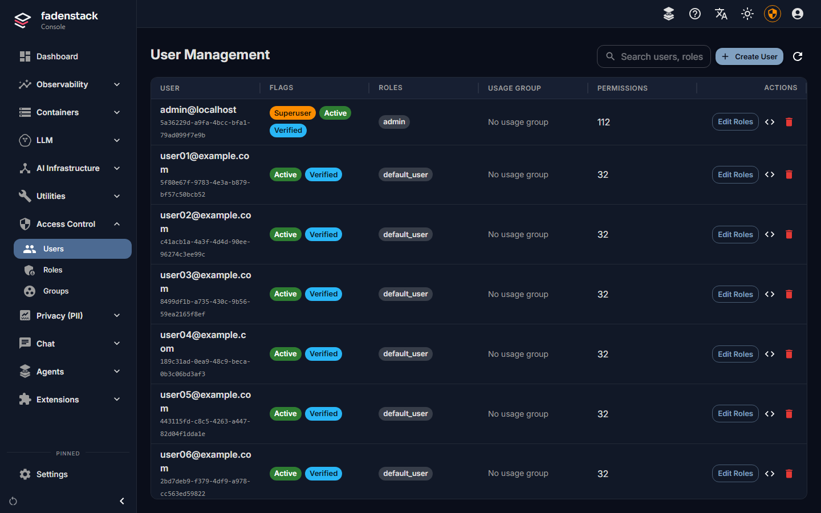Click Active badge for user02@example.com
The width and height of the screenshot is (821, 513).
pos(285,234)
